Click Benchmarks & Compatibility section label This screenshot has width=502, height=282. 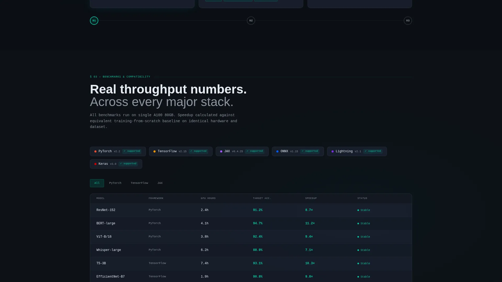pyautogui.click(x=120, y=77)
